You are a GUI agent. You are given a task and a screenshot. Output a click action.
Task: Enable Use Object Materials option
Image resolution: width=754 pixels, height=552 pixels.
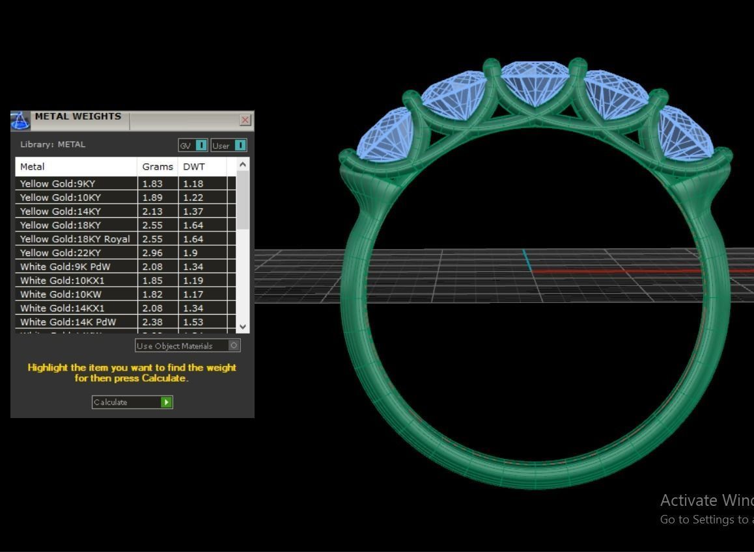coord(188,346)
